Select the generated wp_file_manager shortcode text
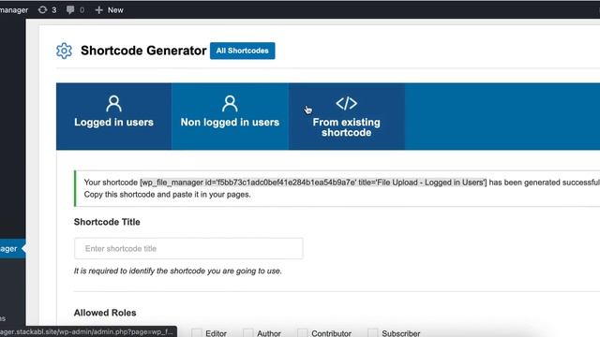This screenshot has height=337, width=600. click(x=313, y=183)
